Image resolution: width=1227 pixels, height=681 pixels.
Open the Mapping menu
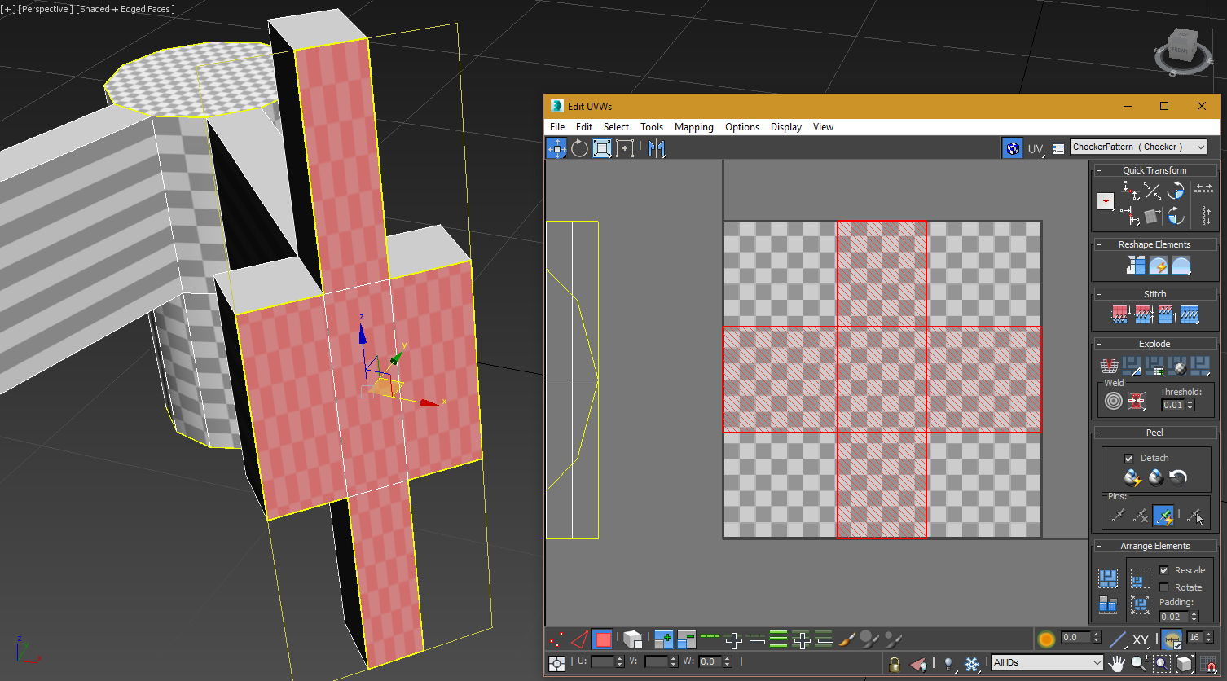click(x=693, y=127)
